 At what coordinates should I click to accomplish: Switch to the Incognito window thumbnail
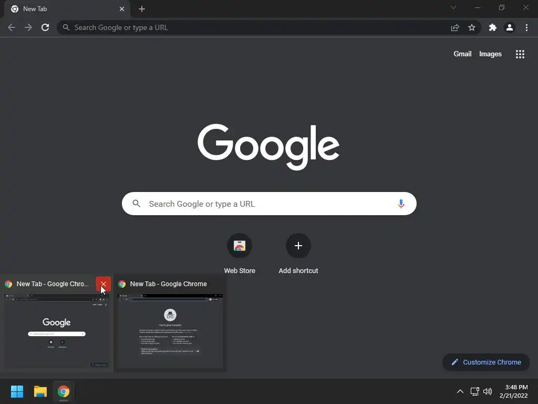(x=170, y=331)
